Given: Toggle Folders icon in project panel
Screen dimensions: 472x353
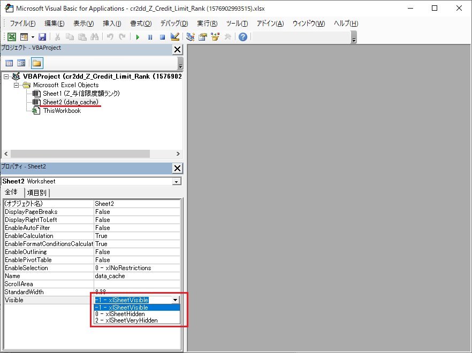Looking at the screenshot, I should [x=37, y=63].
